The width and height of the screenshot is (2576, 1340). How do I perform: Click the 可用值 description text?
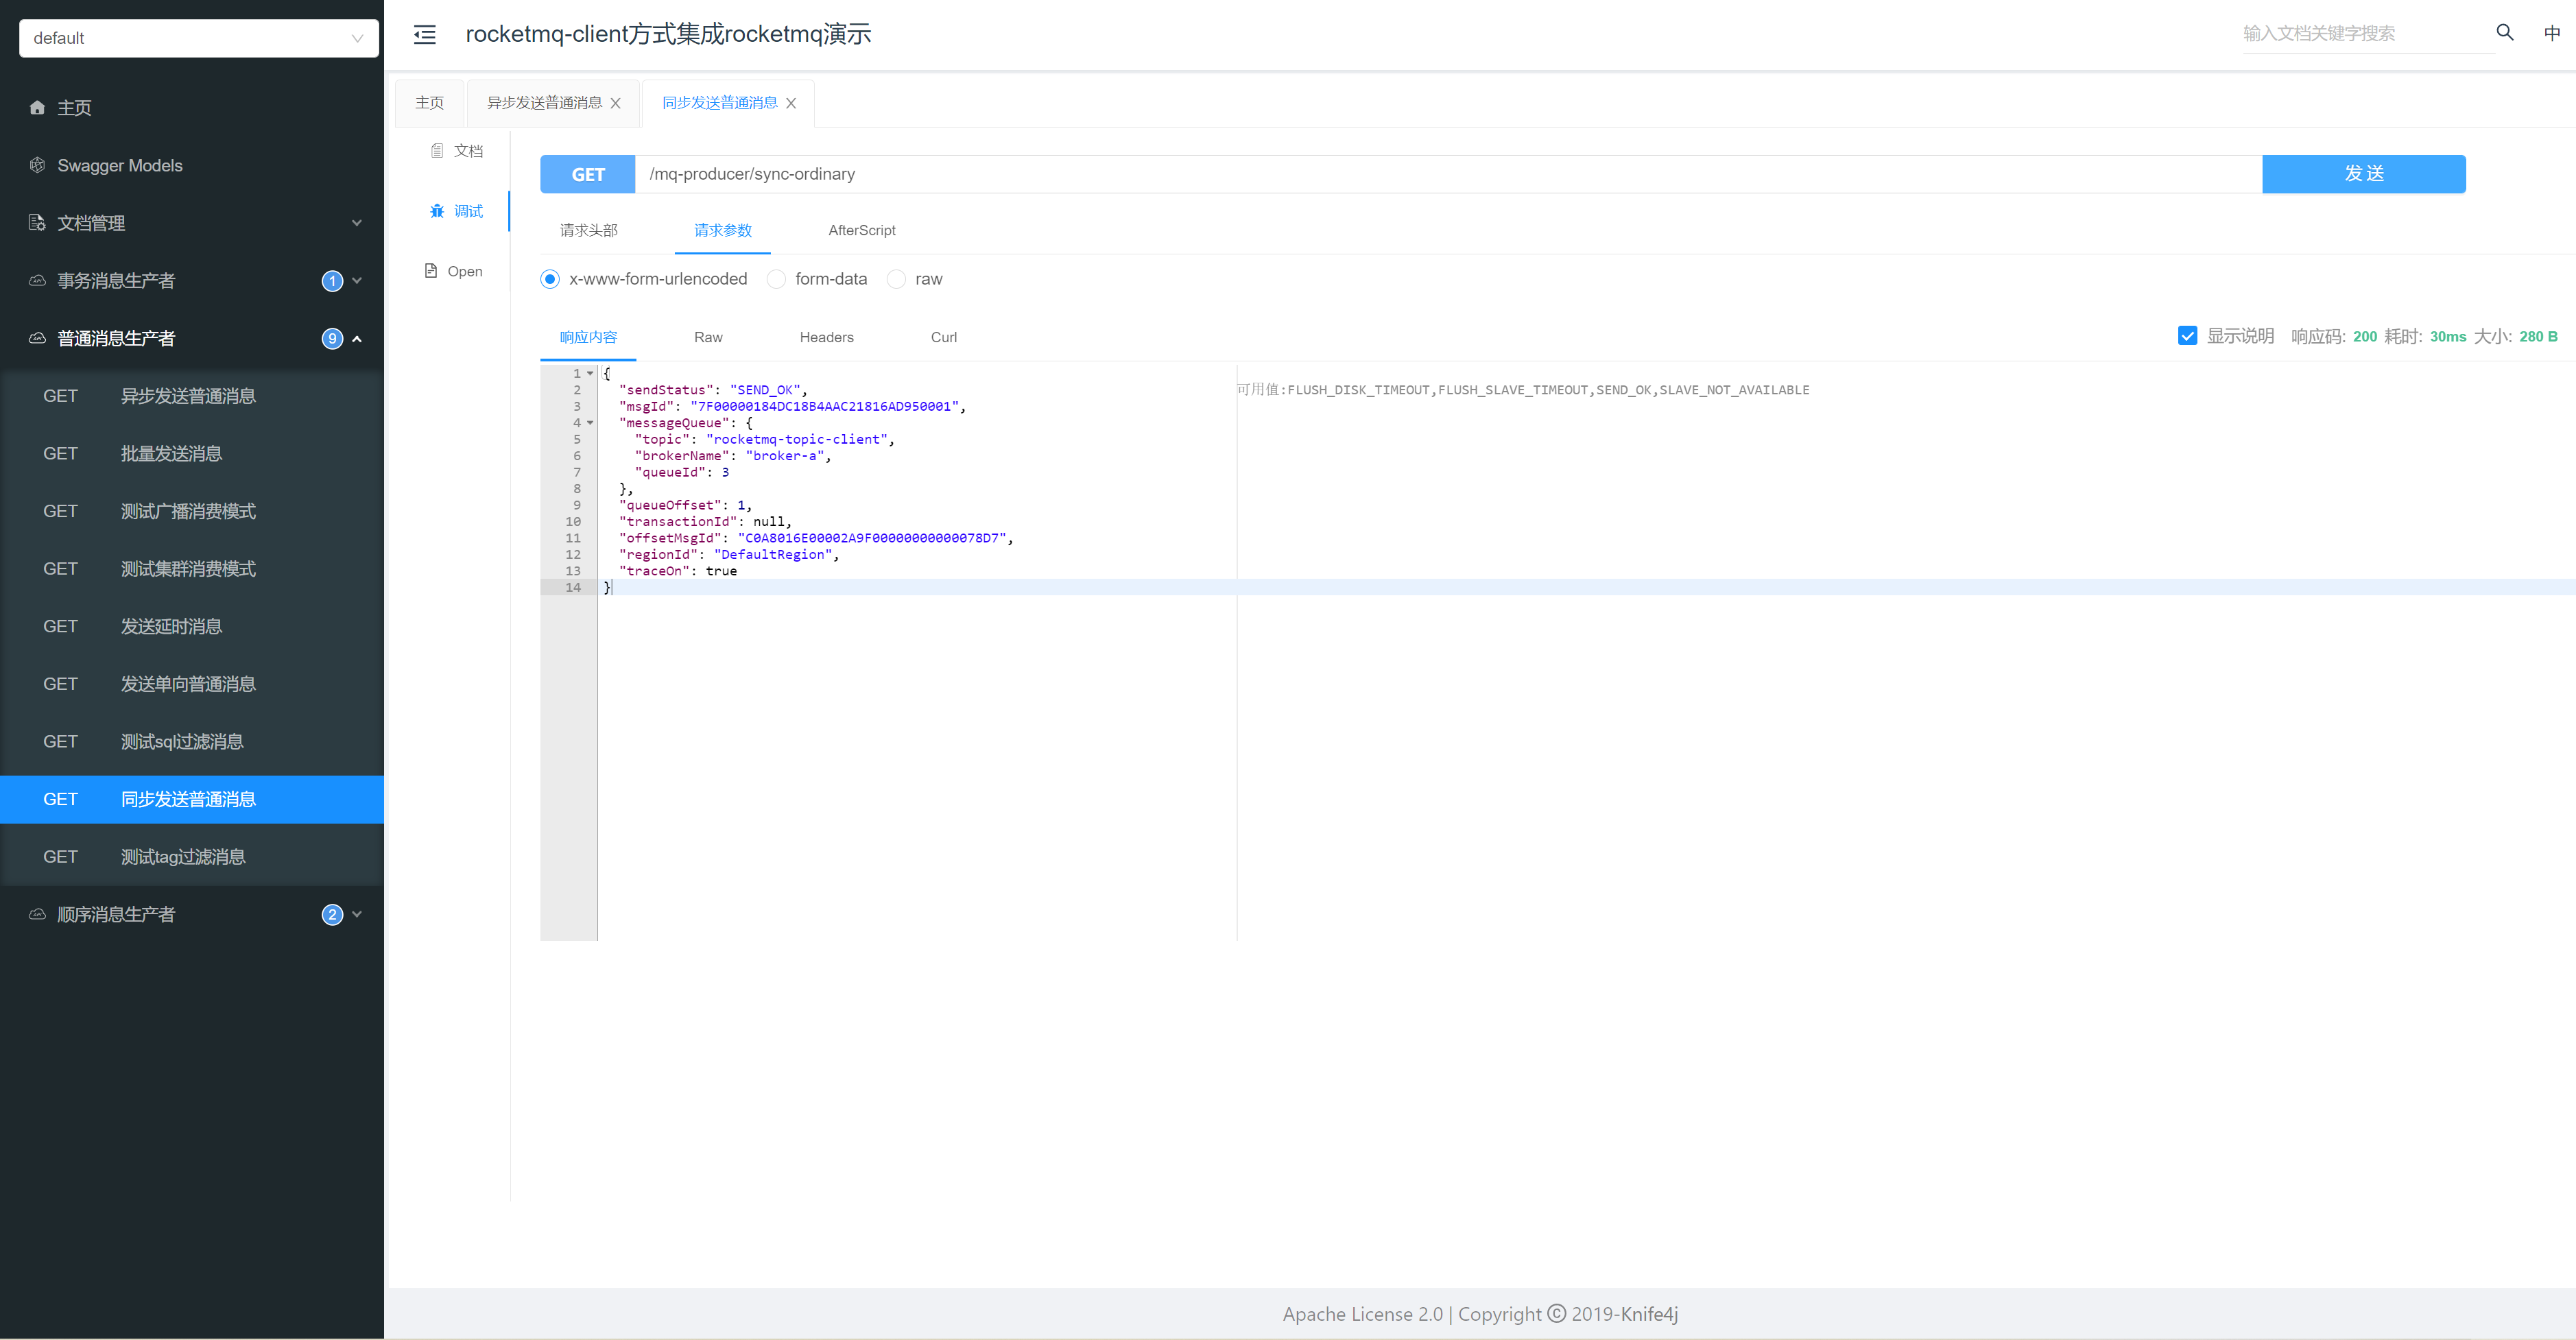point(1523,390)
